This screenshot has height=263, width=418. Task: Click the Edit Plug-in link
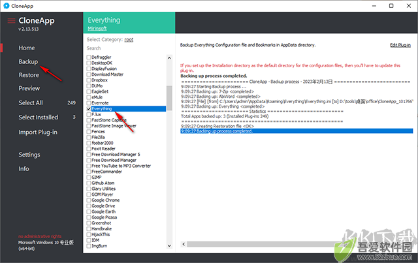400,45
